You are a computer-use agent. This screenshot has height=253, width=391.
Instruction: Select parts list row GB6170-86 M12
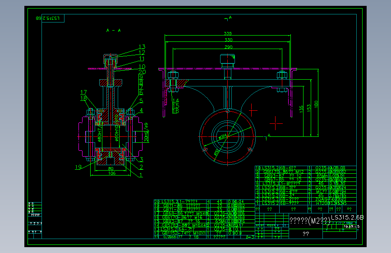click(306, 172)
